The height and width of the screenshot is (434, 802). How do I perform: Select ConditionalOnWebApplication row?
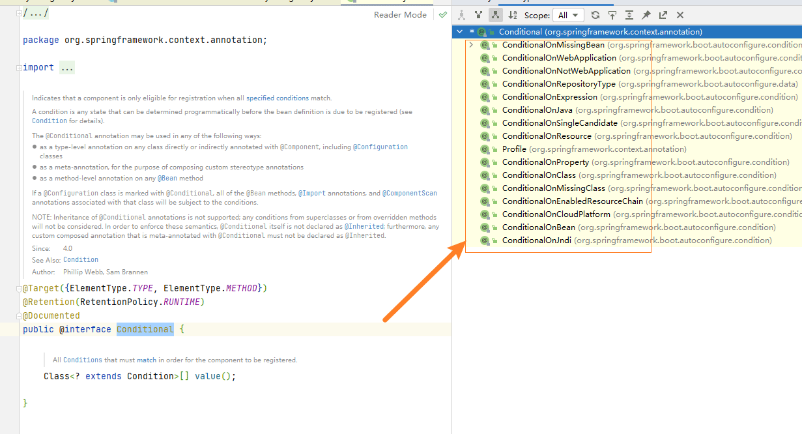(627, 58)
